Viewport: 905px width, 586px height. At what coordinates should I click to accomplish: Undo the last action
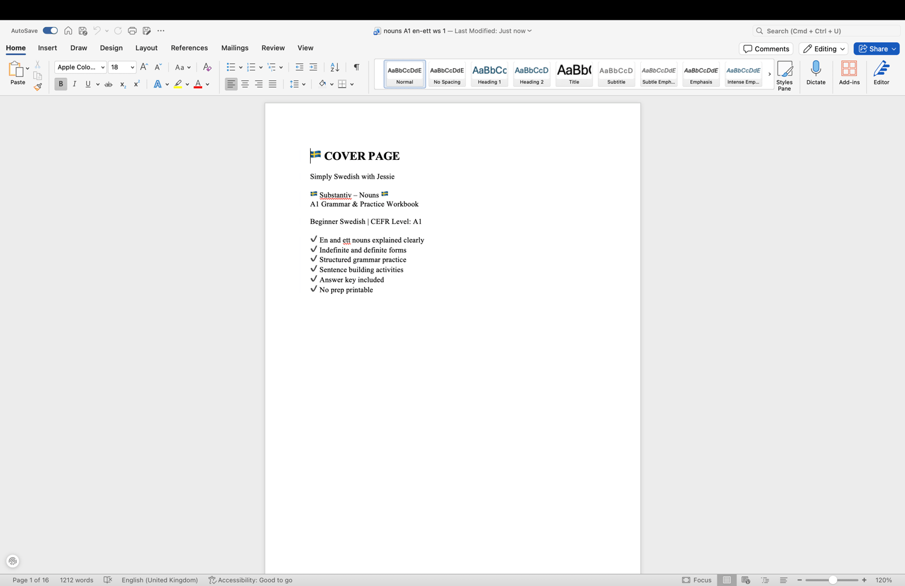coord(97,31)
